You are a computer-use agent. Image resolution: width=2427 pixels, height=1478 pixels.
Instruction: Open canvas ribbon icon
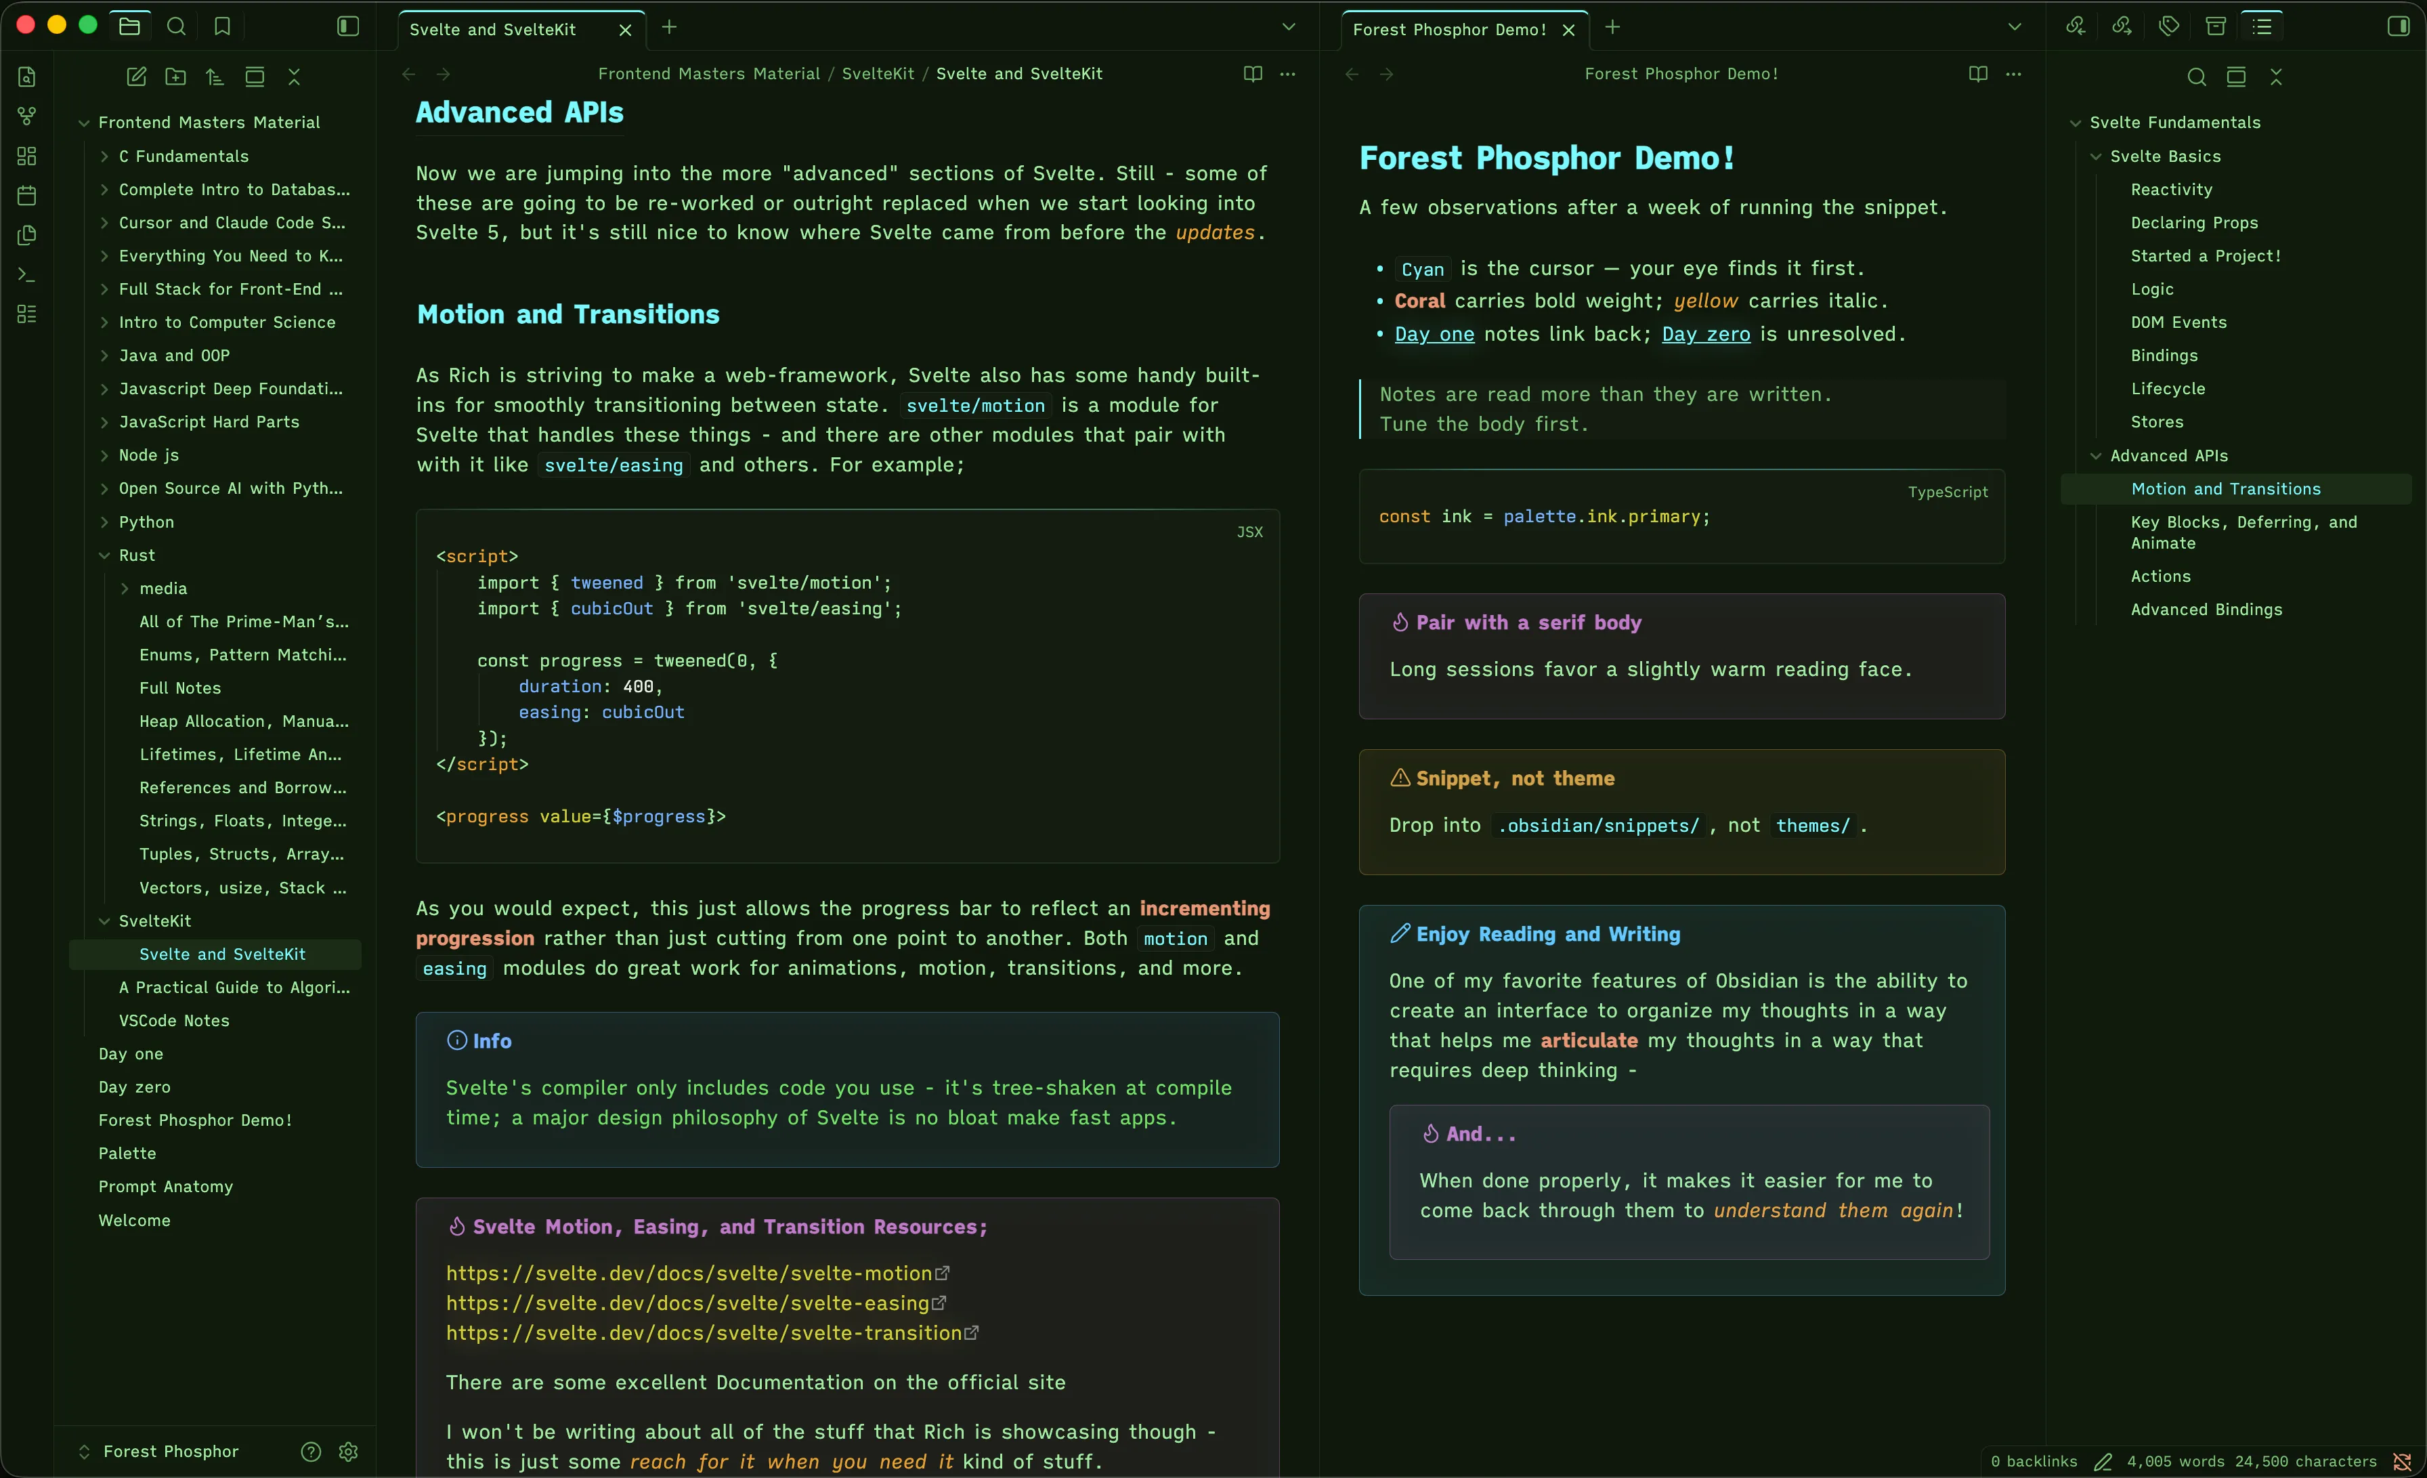tap(28, 156)
